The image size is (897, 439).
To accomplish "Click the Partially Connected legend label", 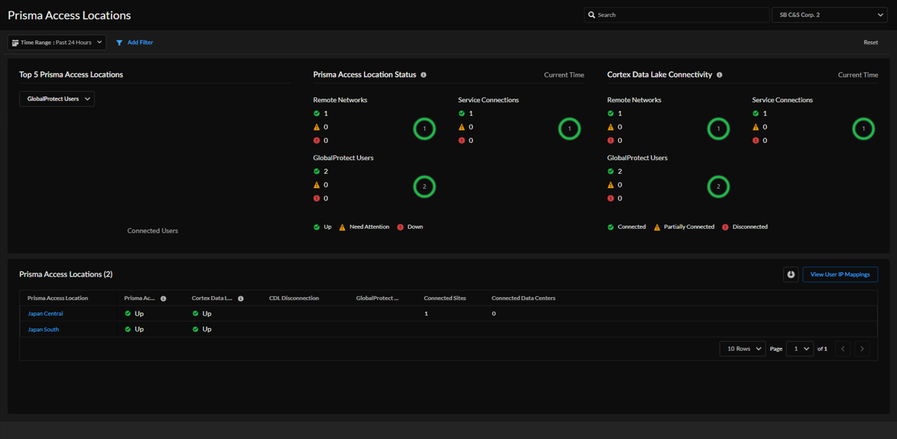I will [689, 227].
